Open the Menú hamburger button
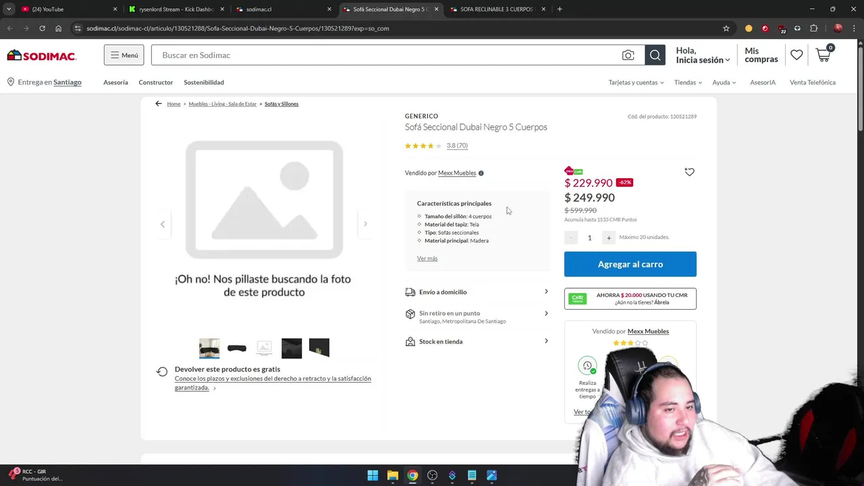The height and width of the screenshot is (486, 864). 124,55
